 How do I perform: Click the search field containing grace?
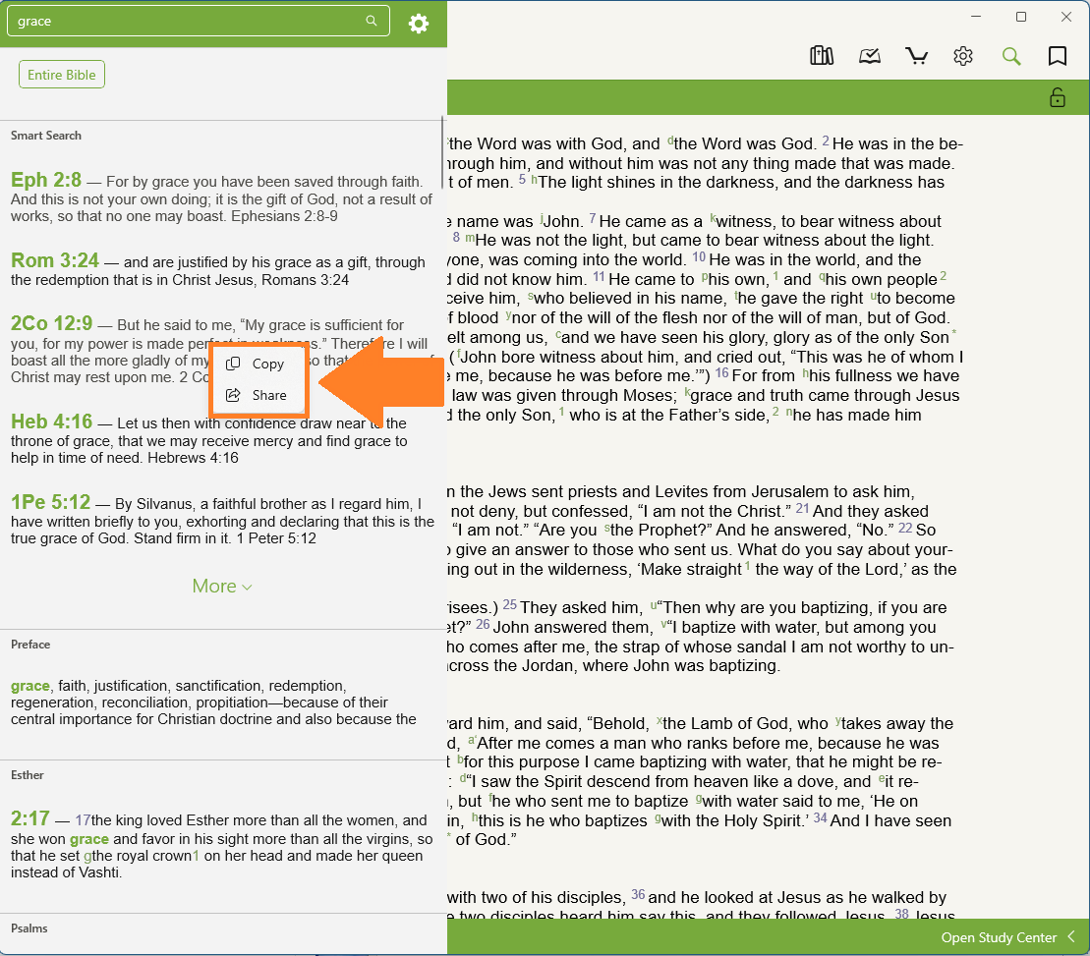[x=187, y=21]
